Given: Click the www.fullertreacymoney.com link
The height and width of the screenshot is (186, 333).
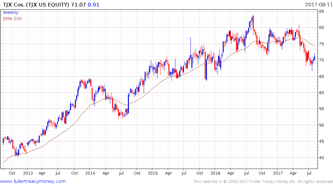Looking at the screenshot, I should [x=33, y=181].
